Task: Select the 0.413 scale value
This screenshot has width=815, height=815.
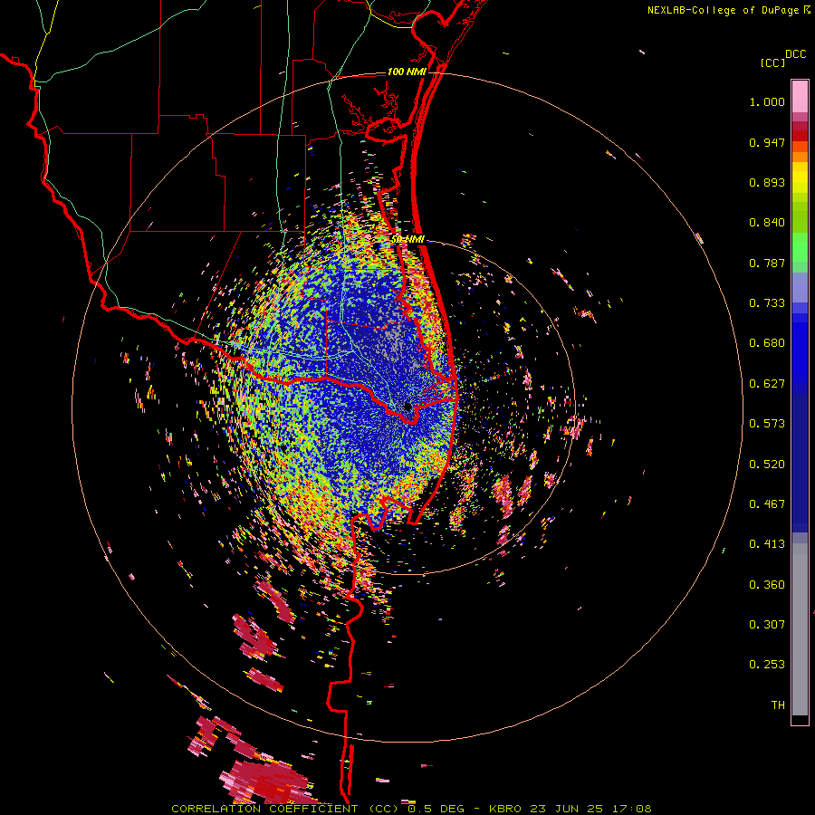Action: [767, 544]
